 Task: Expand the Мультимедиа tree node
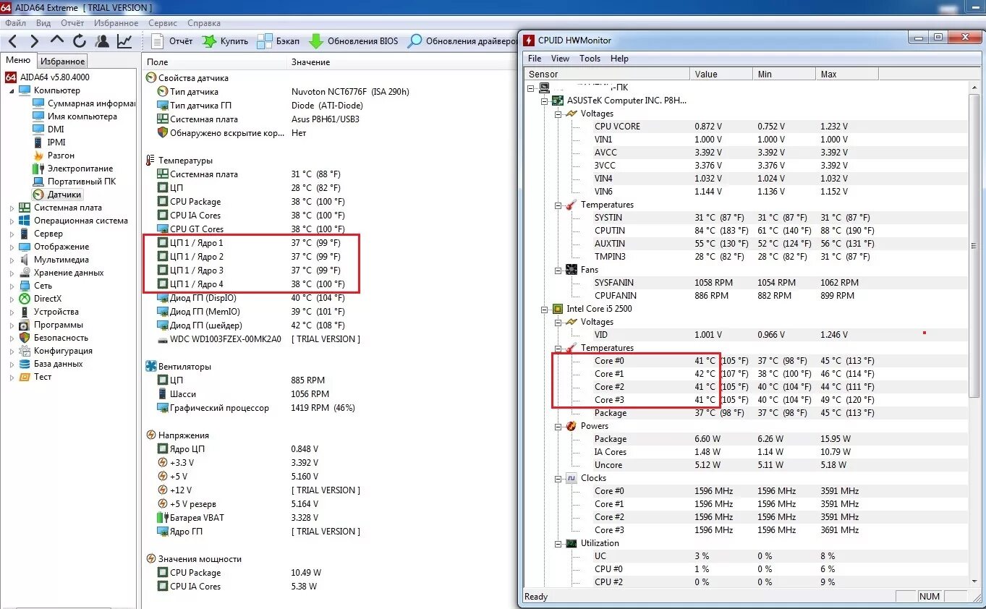click(12, 260)
